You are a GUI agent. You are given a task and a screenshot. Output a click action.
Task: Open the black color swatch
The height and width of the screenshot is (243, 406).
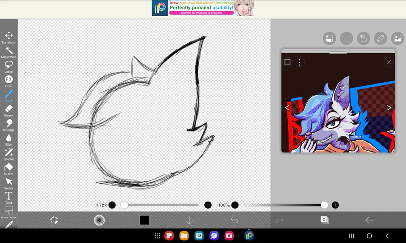click(x=144, y=220)
